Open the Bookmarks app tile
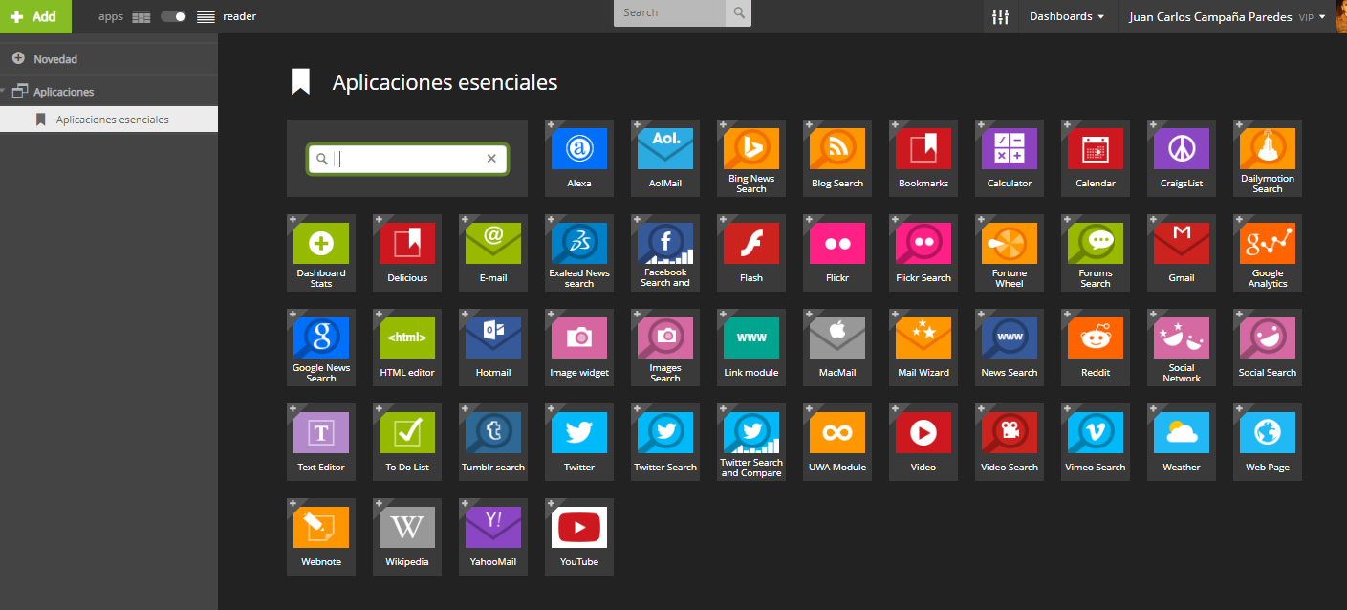This screenshot has height=610, width=1347. 923,158
